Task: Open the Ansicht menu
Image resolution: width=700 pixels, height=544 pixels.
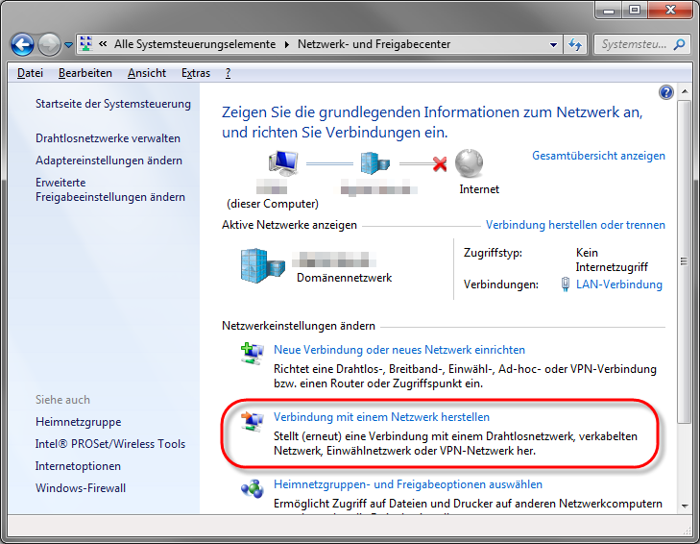Action: coord(147,73)
